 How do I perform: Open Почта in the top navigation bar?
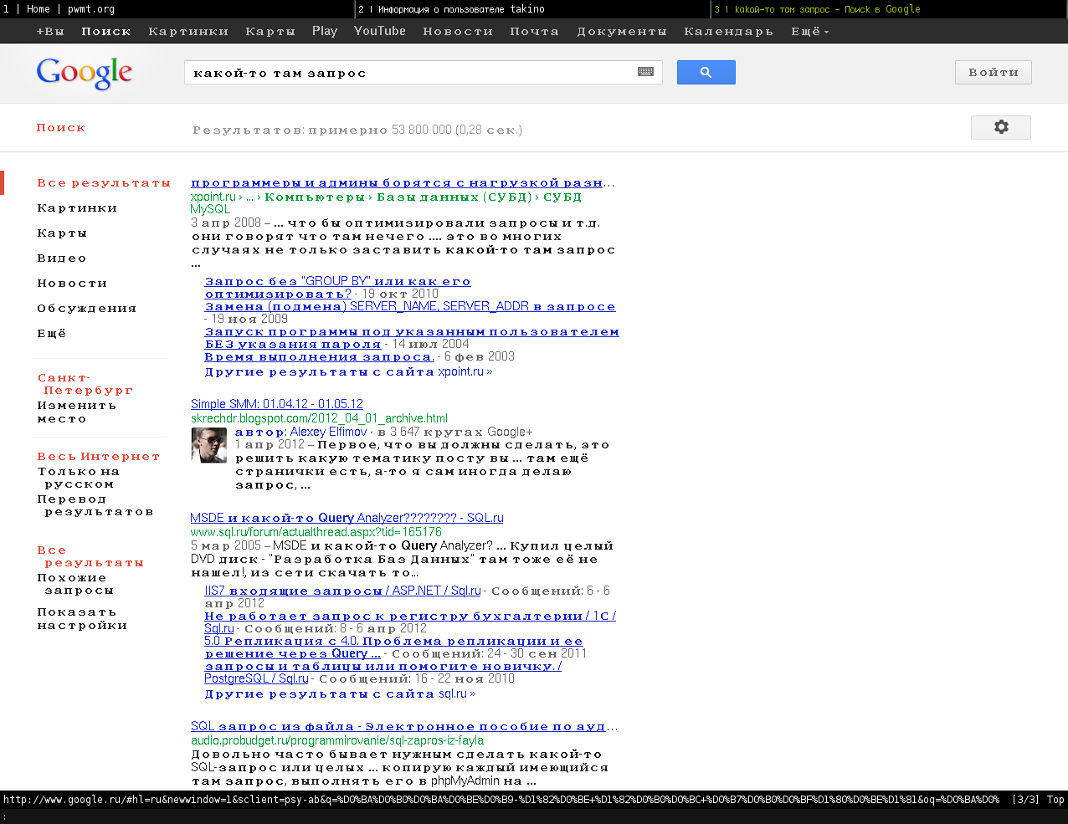(x=535, y=32)
